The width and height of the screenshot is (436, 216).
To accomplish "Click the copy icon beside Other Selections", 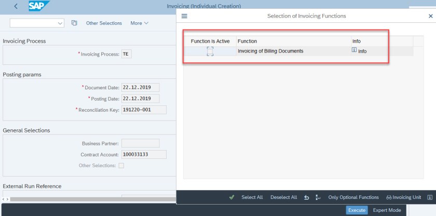I will [74, 23].
